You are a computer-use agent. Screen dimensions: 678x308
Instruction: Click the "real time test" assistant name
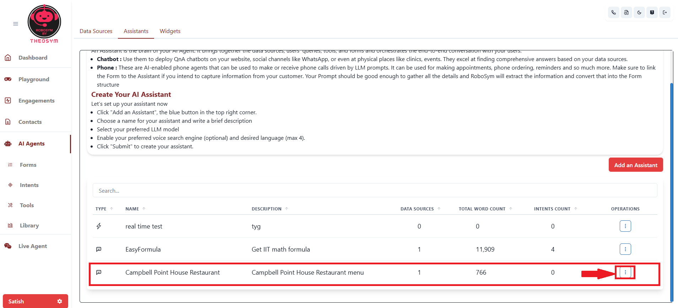pos(144,226)
